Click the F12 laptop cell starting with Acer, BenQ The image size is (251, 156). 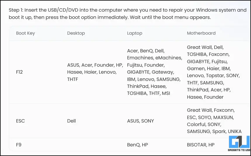tap(155, 72)
